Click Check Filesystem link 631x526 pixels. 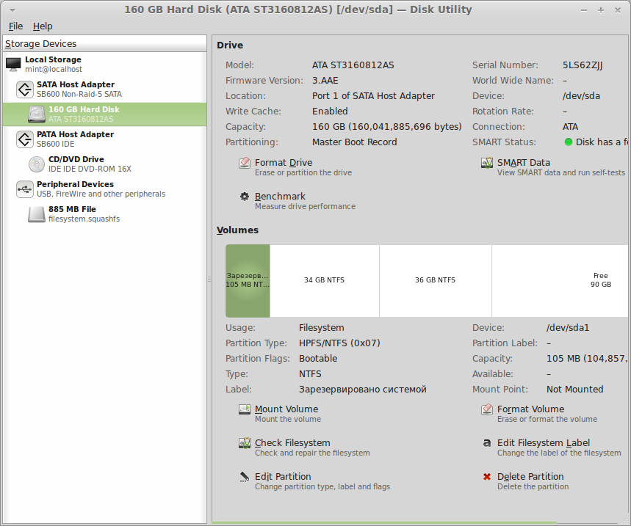(x=292, y=443)
